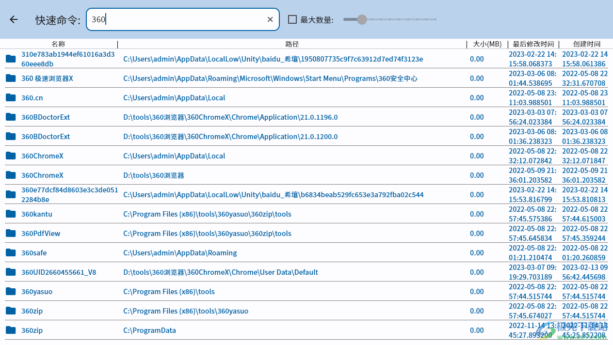Click path ending in Application\21.0.1196.0

click(230, 117)
